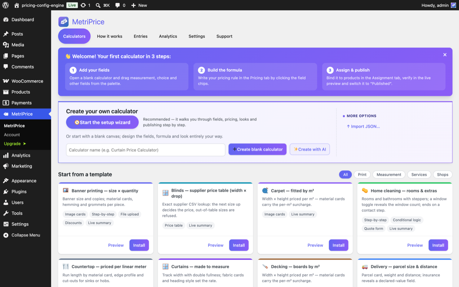Viewport: 459px width, 287px height.
Task: Click Create with AI button
Action: pos(310,149)
